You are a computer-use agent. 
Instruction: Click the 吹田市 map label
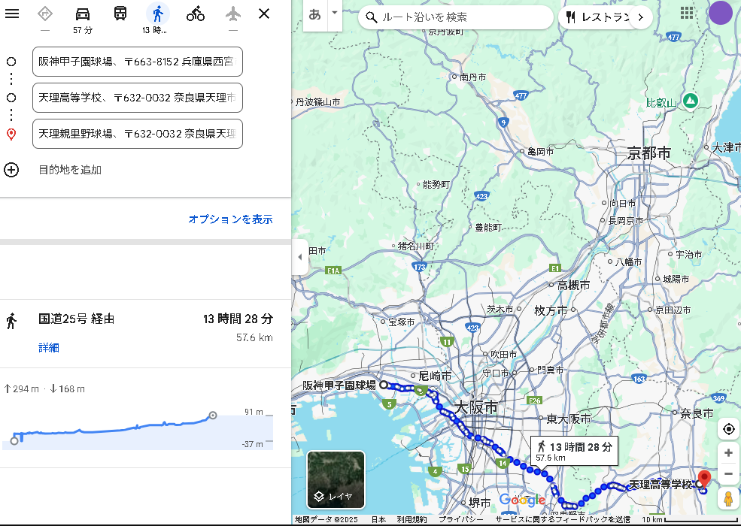point(503,354)
